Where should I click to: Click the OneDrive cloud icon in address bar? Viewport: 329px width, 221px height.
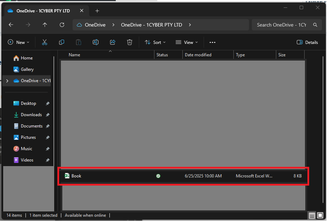click(79, 25)
